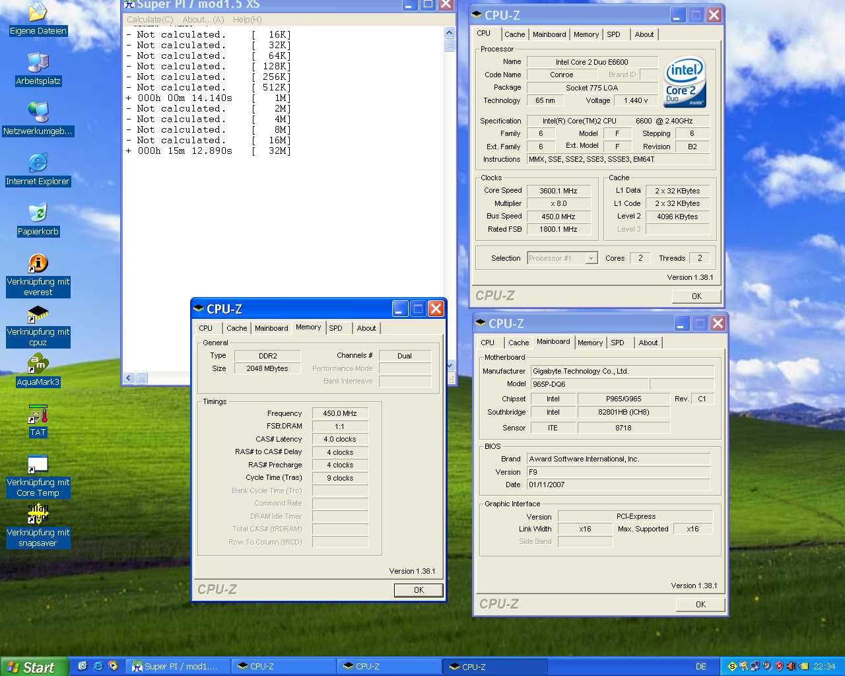Click the DE language indicator
Viewport: 845px width, 676px height.
[701, 667]
